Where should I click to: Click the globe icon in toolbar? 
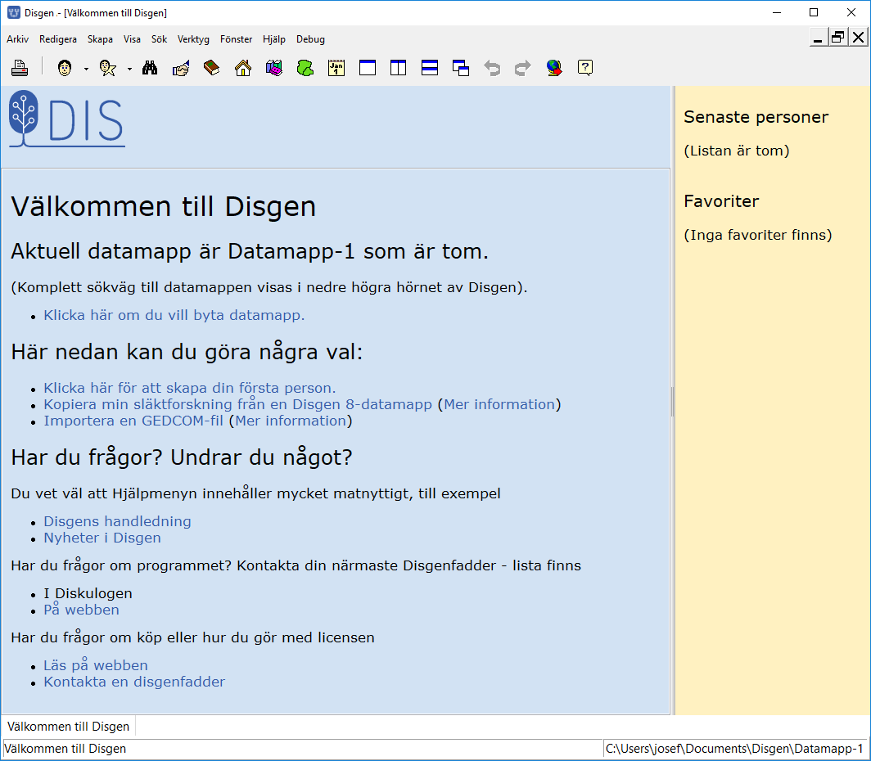554,68
